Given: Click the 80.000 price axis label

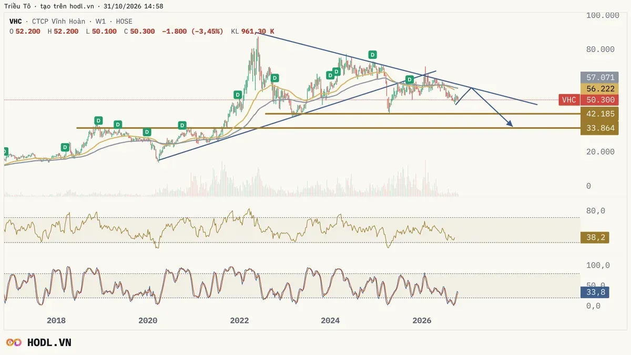Looking at the screenshot, I should tap(600, 49).
